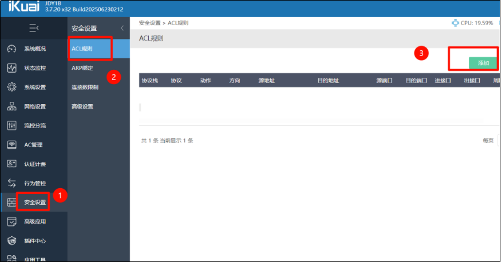Select 安全设置 in the sidebar
501x262 pixels.
click(35, 203)
